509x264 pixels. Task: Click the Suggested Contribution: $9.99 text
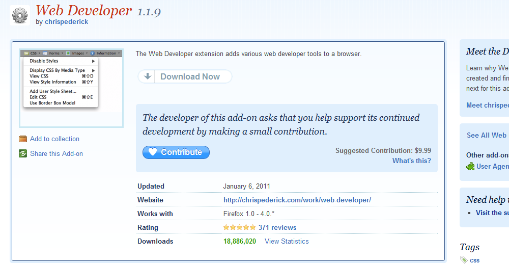coord(383,150)
